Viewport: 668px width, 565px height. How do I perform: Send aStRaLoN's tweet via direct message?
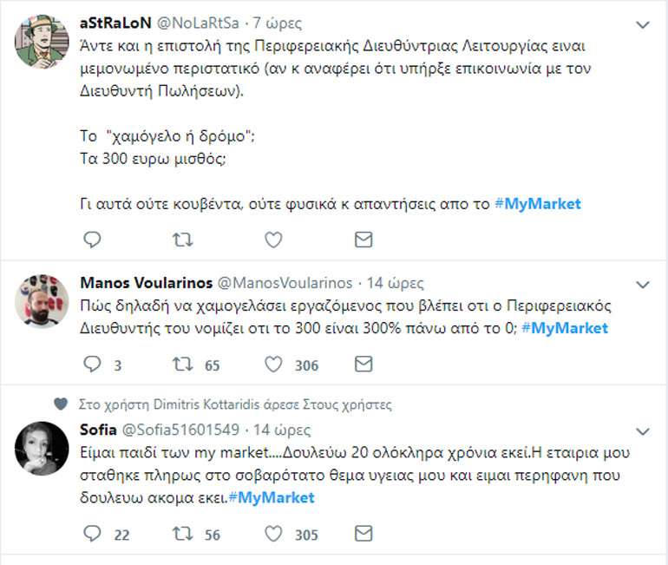[364, 239]
